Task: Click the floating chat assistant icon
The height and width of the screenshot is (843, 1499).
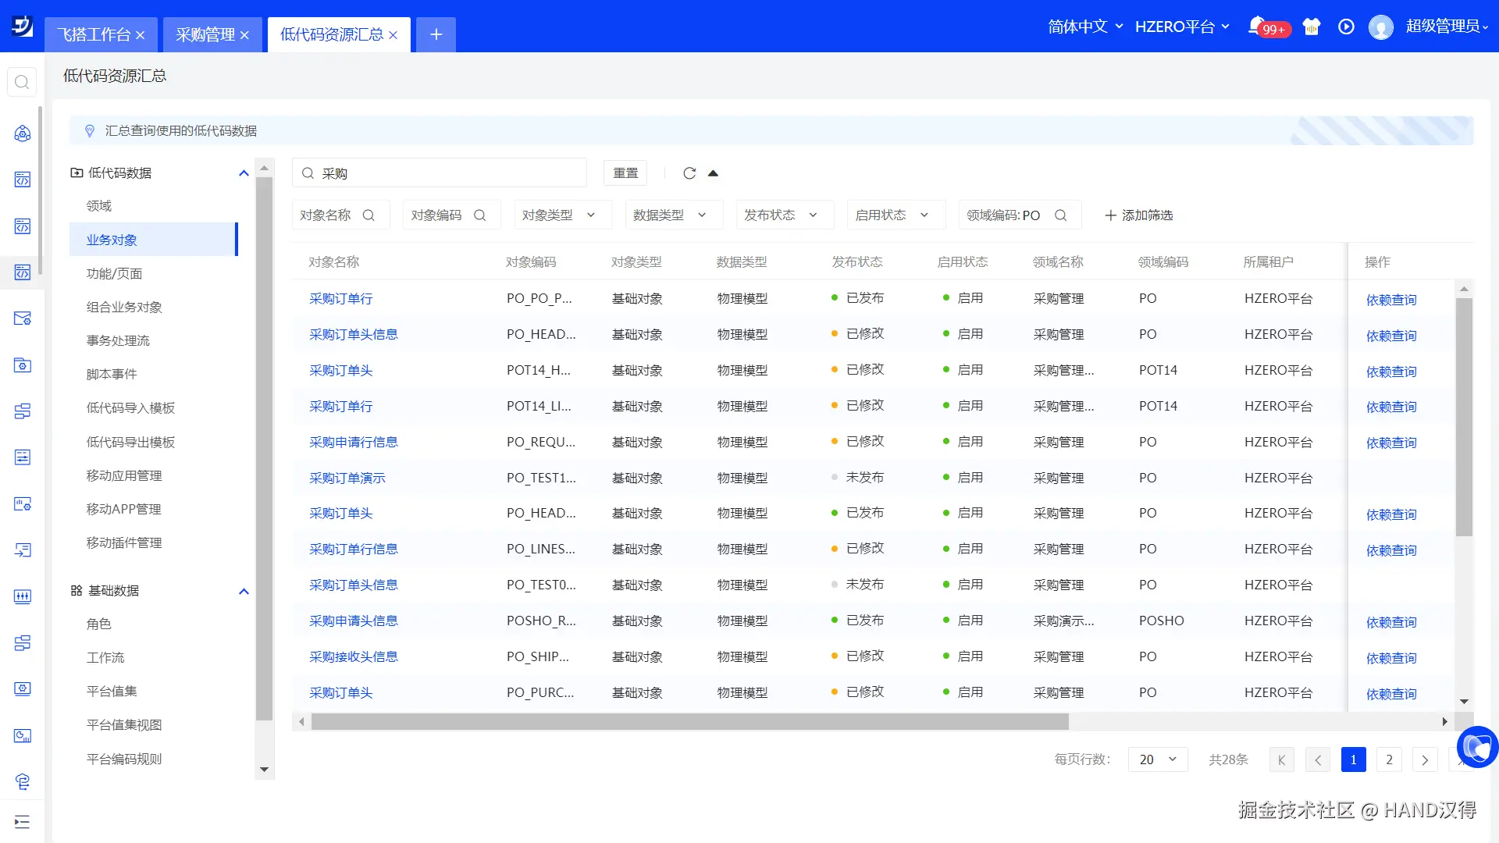Action: (x=1476, y=747)
